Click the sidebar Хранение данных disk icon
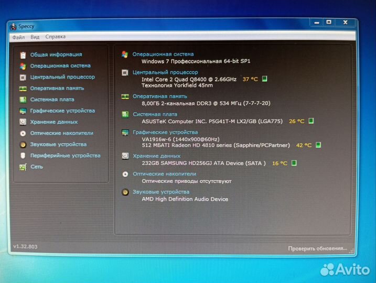 click(x=23, y=122)
